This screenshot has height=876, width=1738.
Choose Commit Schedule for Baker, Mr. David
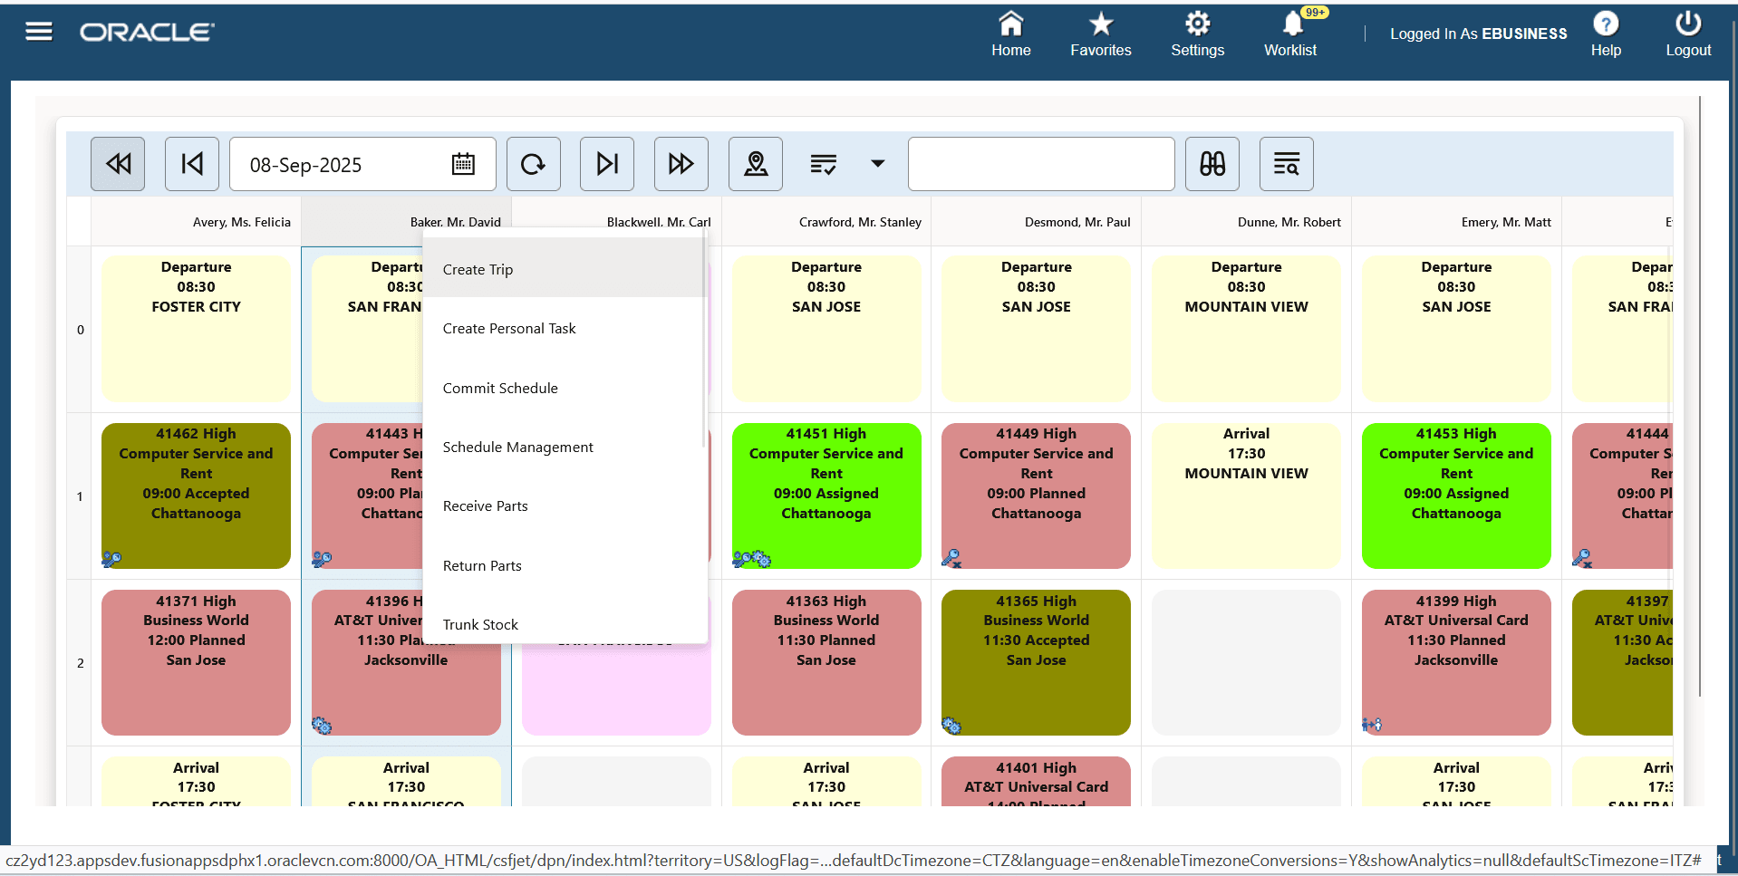pos(500,388)
